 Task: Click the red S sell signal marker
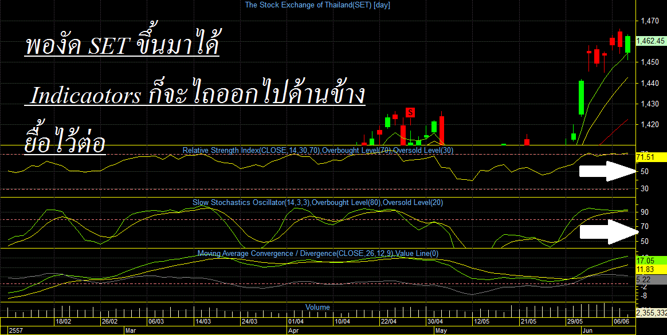coord(410,113)
